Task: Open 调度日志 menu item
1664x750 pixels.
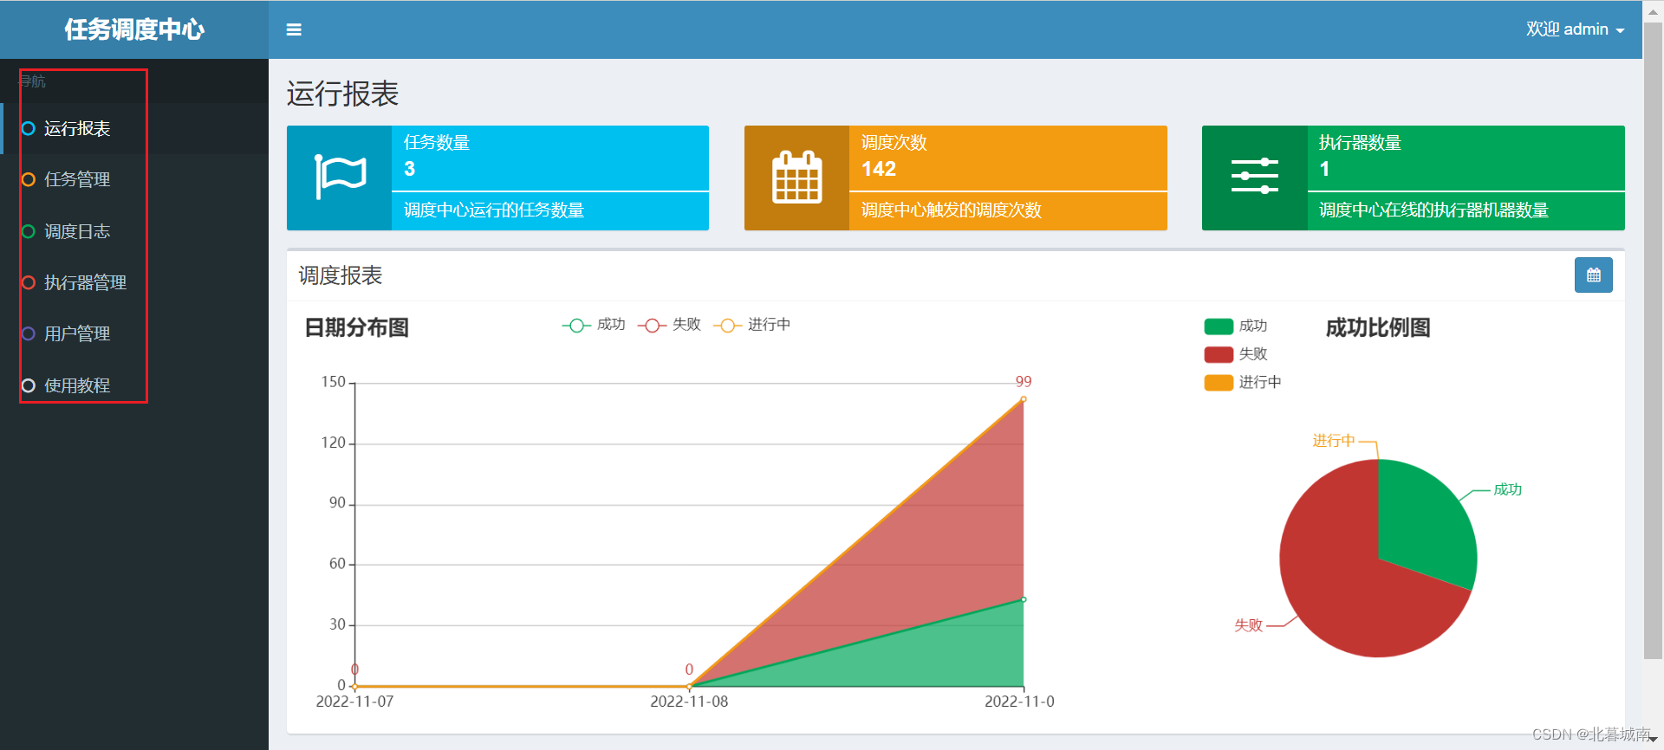Action: pyautogui.click(x=134, y=231)
